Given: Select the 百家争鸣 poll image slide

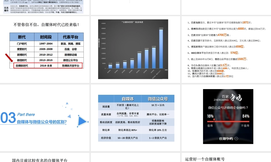Looking at the screenshot, I should pos(226,118).
